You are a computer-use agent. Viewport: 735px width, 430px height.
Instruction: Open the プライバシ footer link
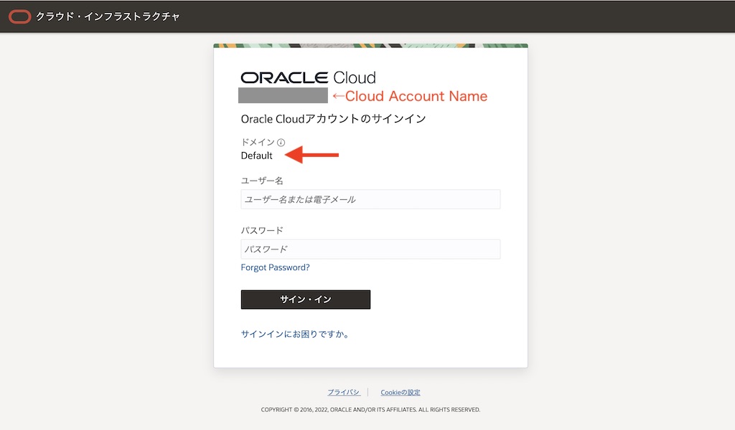tap(344, 392)
